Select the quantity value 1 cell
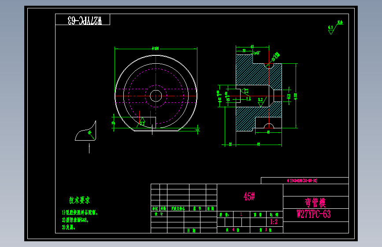 click(241, 214)
